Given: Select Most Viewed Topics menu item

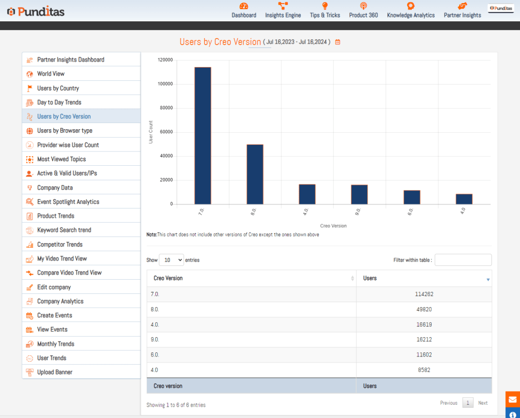Looking at the screenshot, I should click(x=61, y=159).
